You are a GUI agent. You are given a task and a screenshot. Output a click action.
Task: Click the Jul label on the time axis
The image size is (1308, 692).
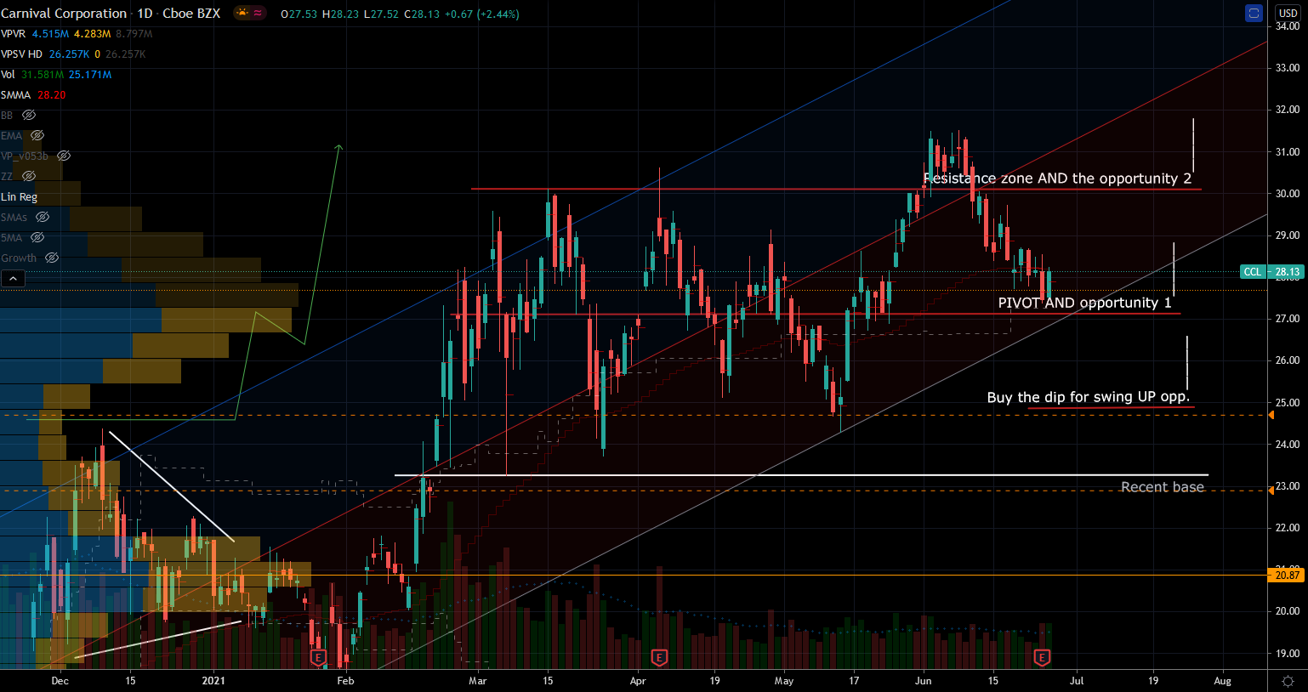pyautogui.click(x=1077, y=681)
